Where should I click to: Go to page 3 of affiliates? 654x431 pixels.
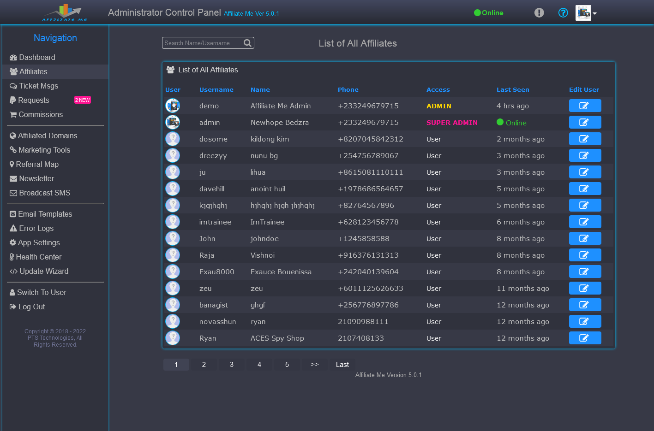coord(231,365)
